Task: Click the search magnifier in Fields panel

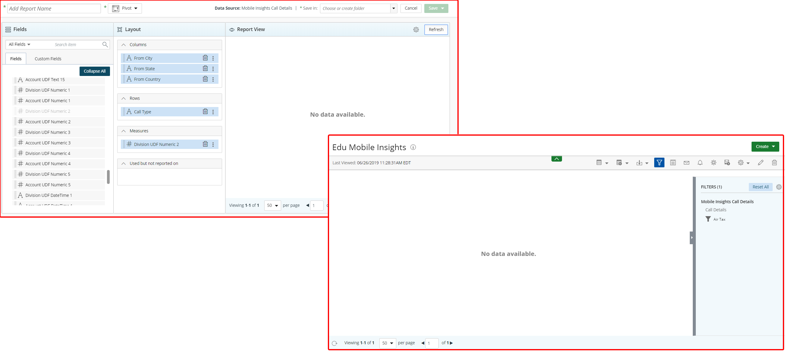Action: click(x=105, y=44)
